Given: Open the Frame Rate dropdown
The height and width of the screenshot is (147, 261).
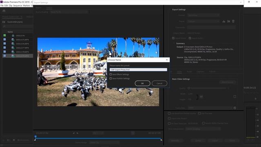Looking at the screenshot, I should click(x=210, y=108).
